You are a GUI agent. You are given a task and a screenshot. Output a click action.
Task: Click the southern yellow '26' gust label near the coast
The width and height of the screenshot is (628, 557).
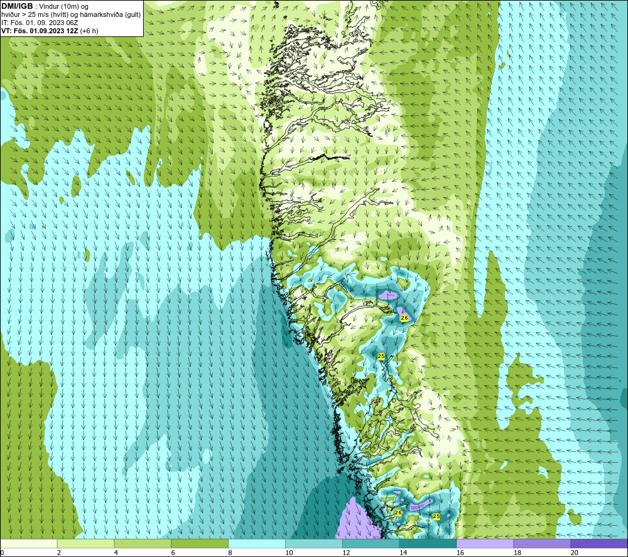click(x=398, y=512)
